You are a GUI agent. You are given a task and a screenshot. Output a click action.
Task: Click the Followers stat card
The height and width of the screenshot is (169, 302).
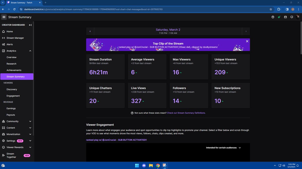point(189,96)
